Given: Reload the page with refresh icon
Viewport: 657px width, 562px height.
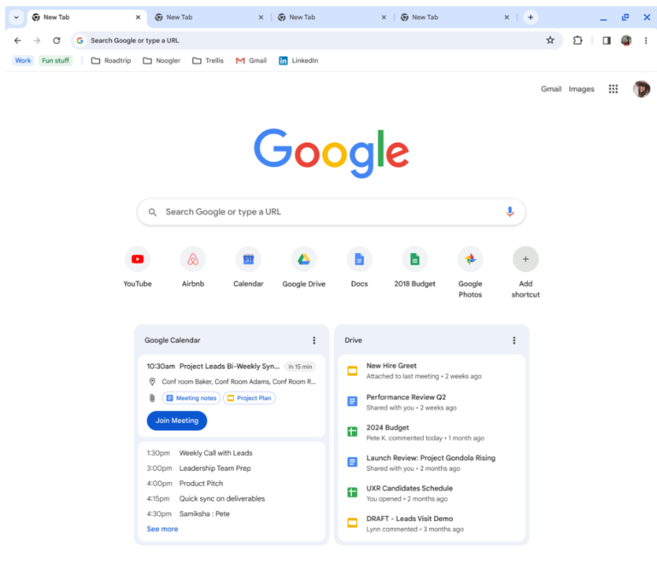Looking at the screenshot, I should coord(57,40).
